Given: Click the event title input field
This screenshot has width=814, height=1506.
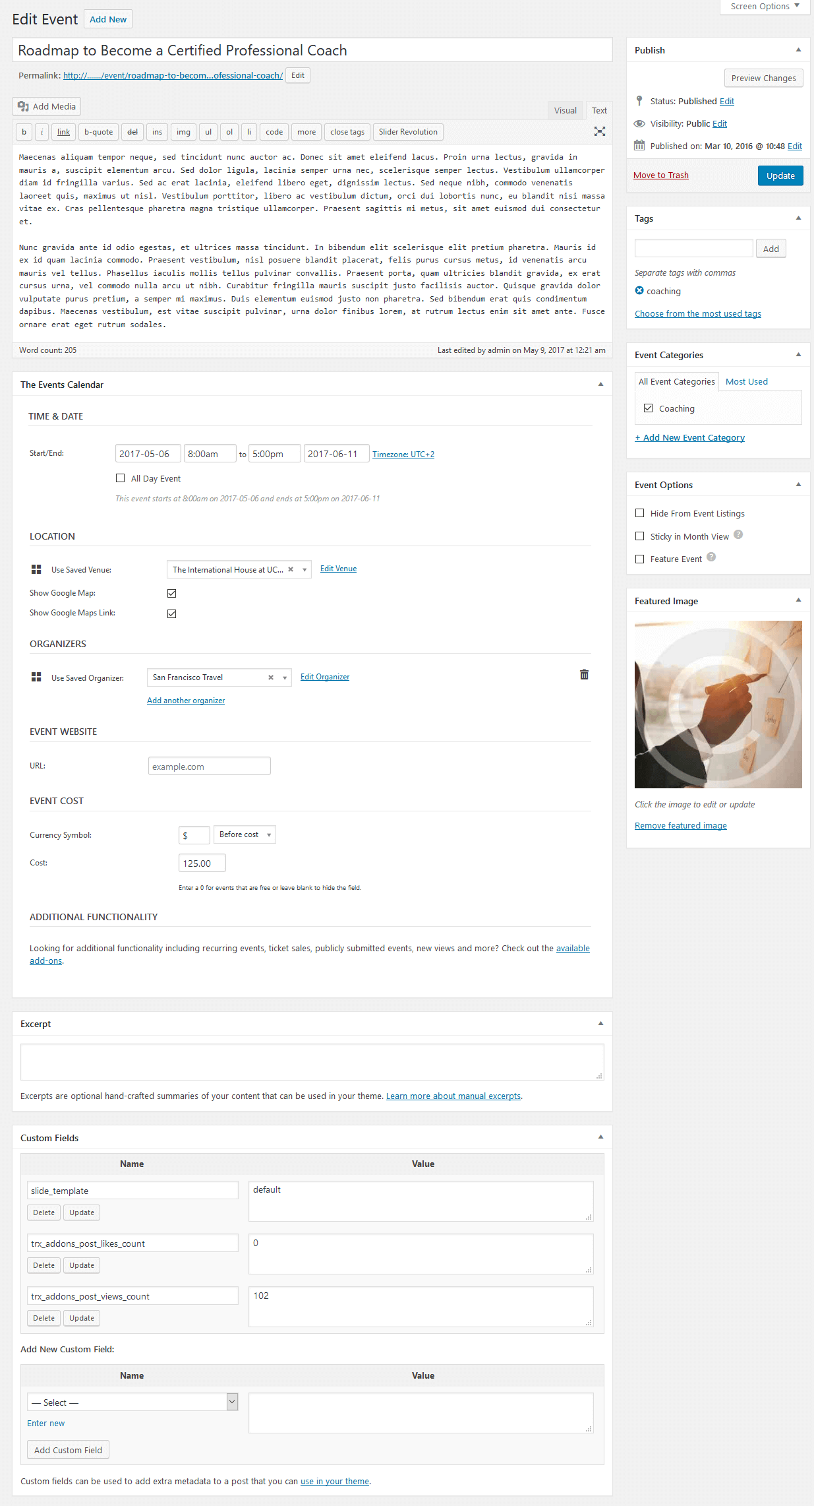Looking at the screenshot, I should 312,50.
